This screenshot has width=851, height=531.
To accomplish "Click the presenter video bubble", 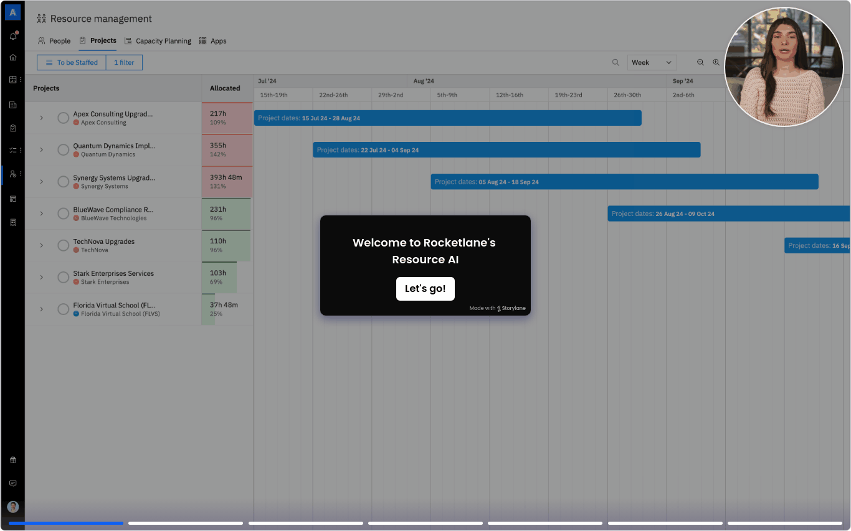I will tap(784, 67).
